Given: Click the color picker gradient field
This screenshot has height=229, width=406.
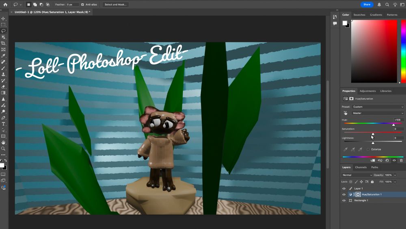Looking at the screenshot, I should (374, 51).
